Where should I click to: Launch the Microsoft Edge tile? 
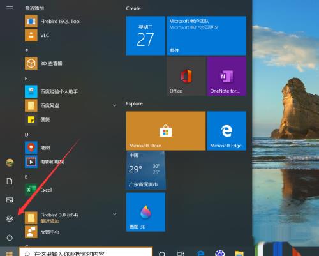point(226,131)
